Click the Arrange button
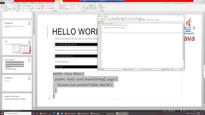The image size is (205, 115). point(84,7)
